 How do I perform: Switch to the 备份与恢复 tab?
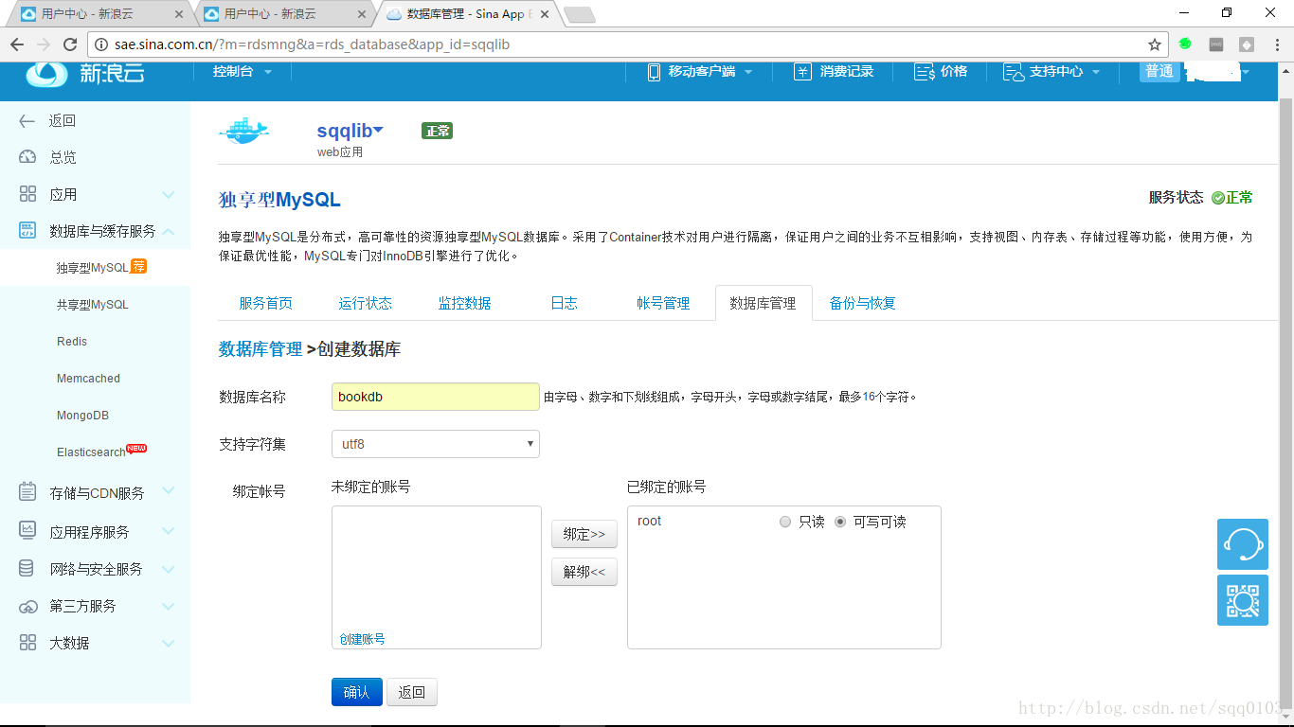[x=863, y=303]
